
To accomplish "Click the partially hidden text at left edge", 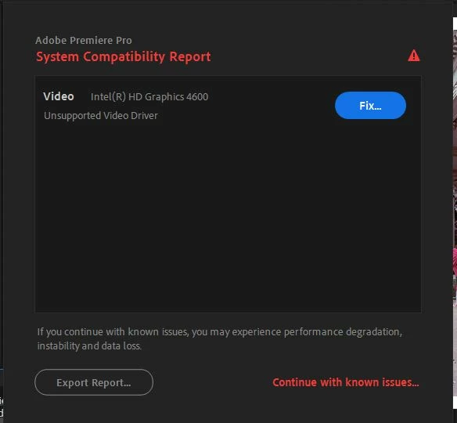I will (2, 407).
